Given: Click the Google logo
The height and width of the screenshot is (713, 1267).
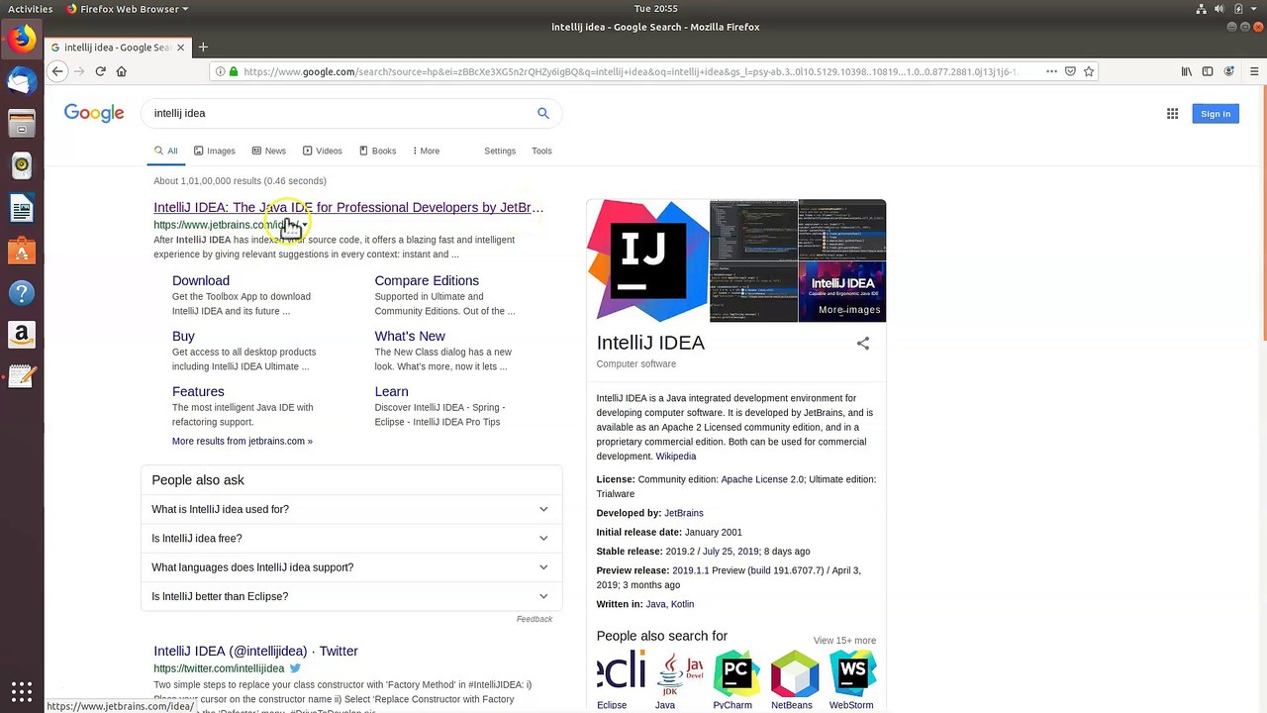Looking at the screenshot, I should [94, 113].
